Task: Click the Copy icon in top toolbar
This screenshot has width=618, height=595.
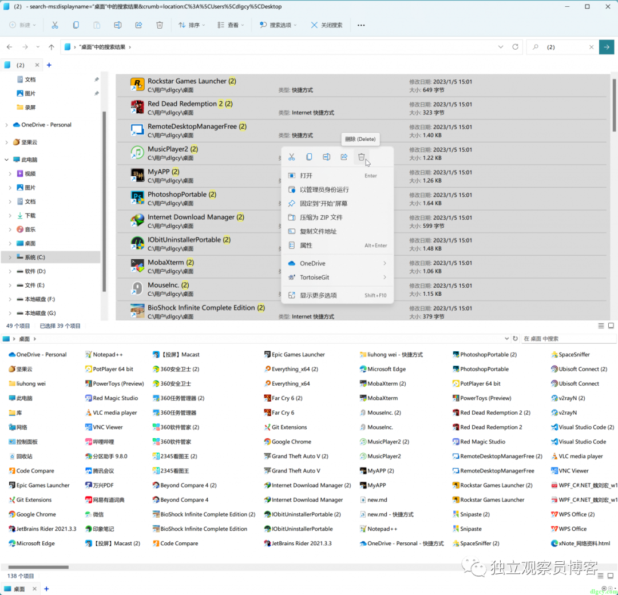Action: tap(76, 25)
